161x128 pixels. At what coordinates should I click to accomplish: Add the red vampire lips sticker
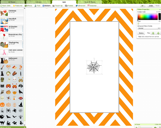21,98
